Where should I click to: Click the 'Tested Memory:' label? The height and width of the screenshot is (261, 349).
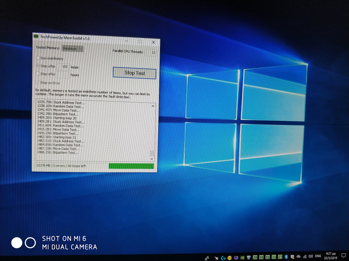pyautogui.click(x=48, y=47)
